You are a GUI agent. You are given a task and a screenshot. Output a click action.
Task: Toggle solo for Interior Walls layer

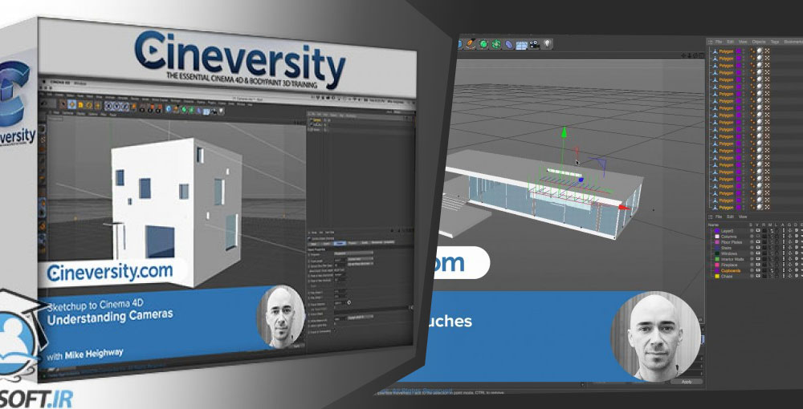pyautogui.click(x=752, y=259)
